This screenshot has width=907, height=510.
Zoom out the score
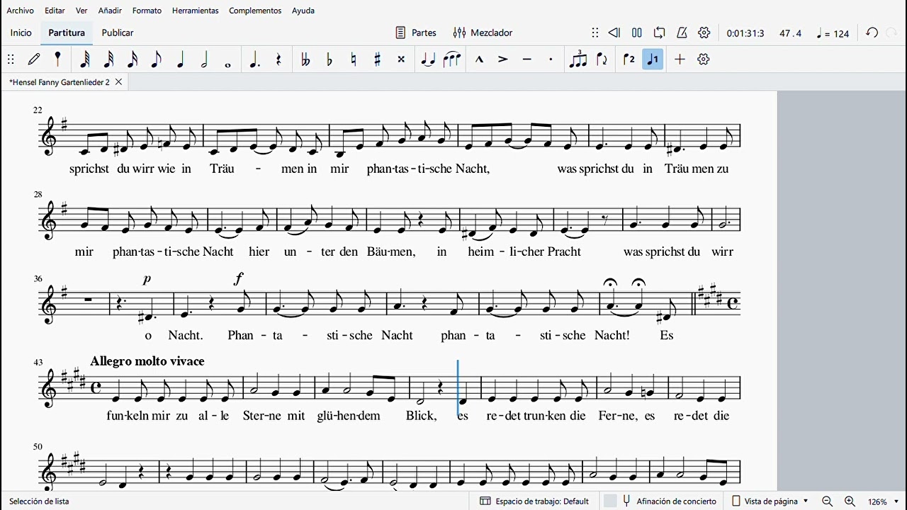coord(827,501)
